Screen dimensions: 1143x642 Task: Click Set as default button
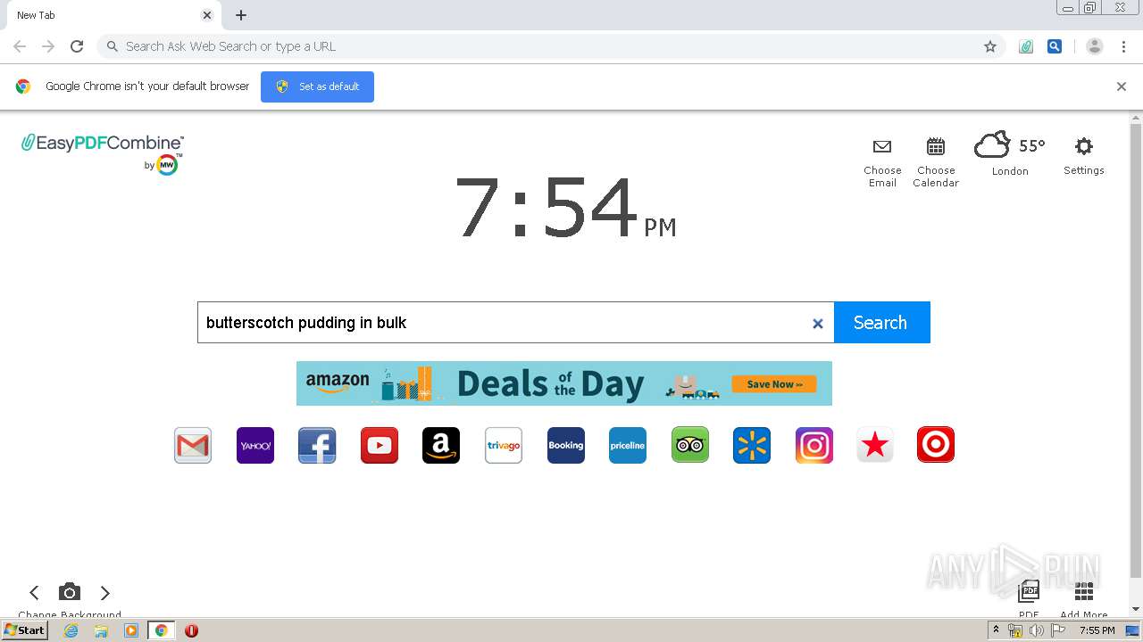coord(317,86)
